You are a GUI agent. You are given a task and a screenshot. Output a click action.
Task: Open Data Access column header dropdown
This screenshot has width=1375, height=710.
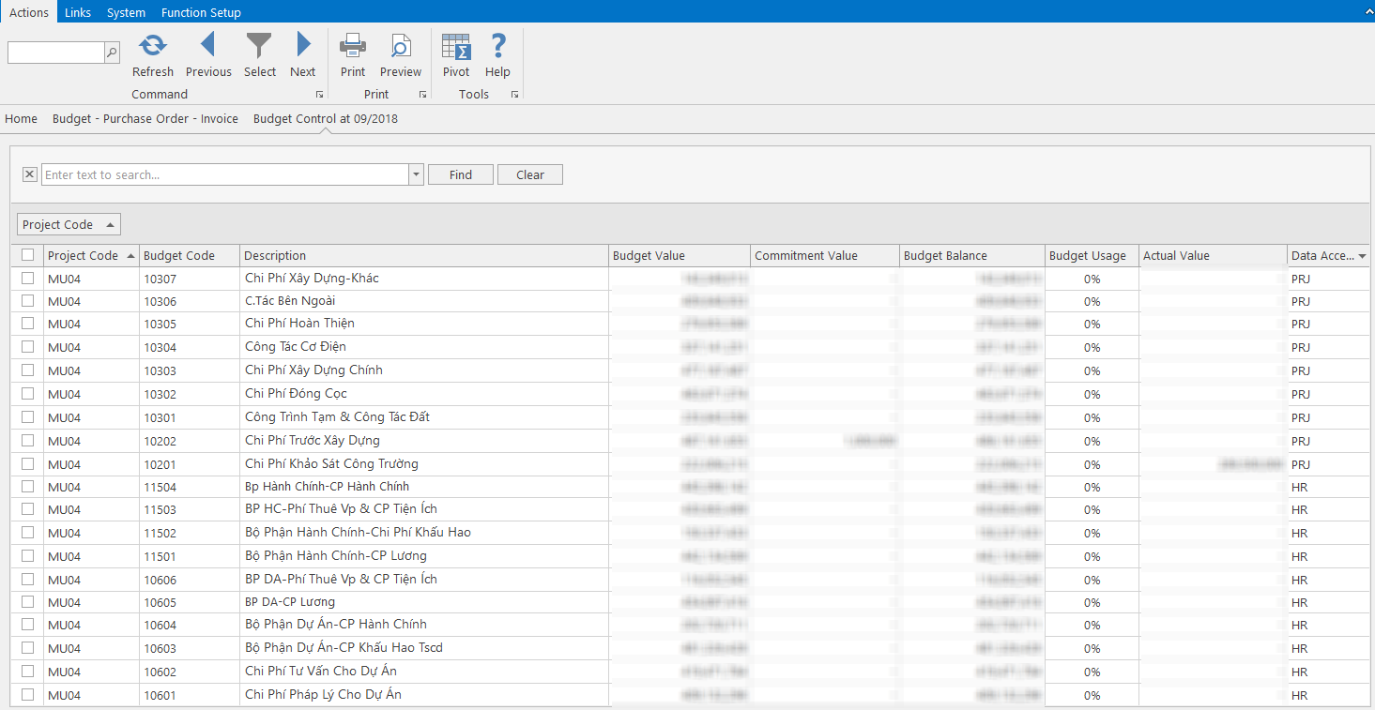coord(1362,256)
